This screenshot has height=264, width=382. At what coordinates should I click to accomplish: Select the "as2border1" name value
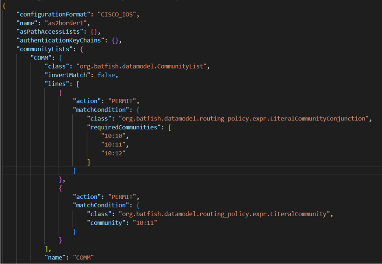(x=66, y=23)
